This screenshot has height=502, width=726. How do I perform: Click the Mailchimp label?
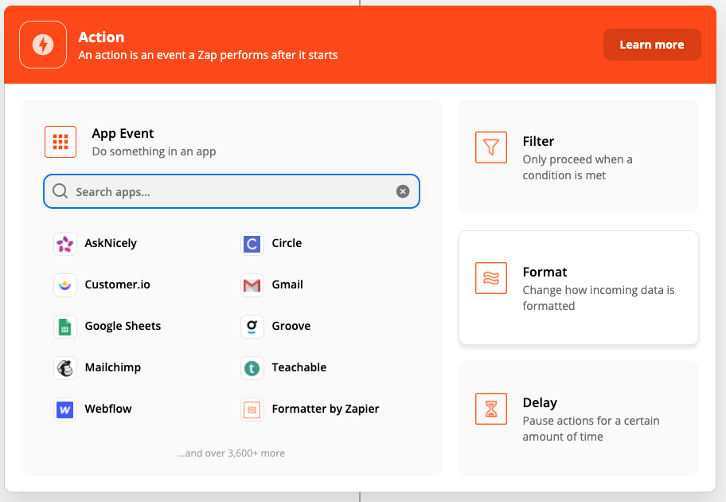point(113,367)
